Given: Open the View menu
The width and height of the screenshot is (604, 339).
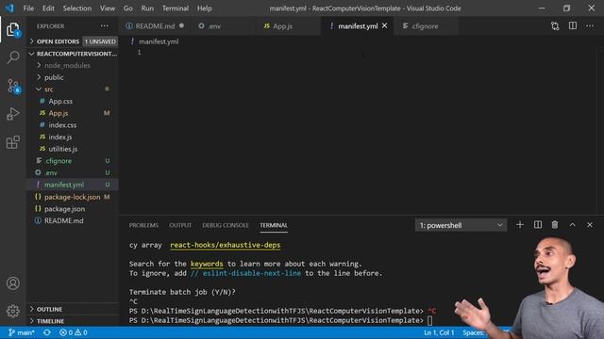Looking at the screenshot, I should click(108, 8).
